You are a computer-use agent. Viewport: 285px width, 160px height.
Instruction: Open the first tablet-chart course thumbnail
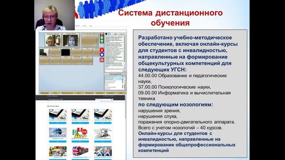tap(57, 114)
